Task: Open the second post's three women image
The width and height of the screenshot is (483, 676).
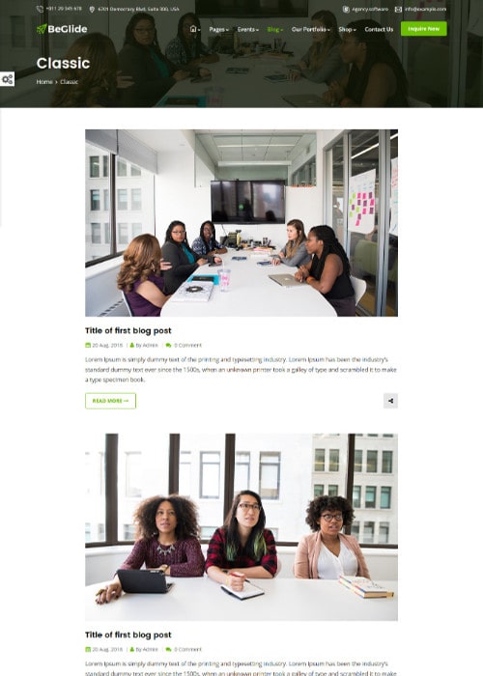Action: (x=241, y=527)
